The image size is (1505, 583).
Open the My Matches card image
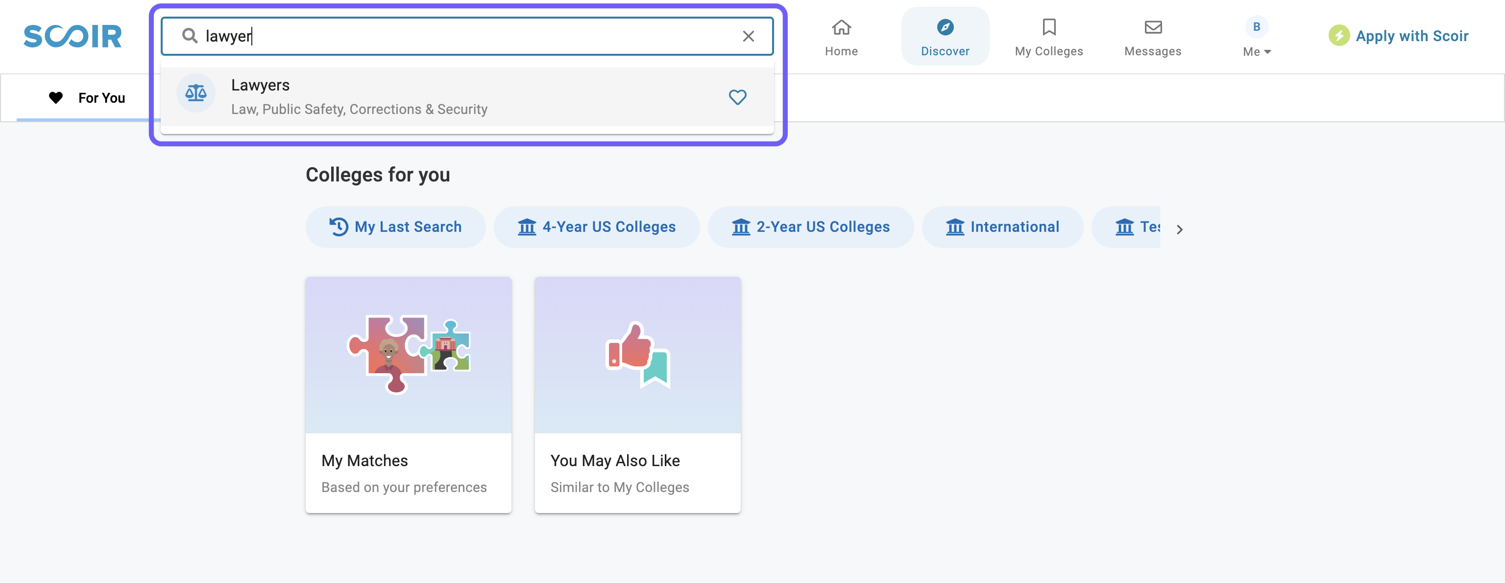tap(409, 355)
